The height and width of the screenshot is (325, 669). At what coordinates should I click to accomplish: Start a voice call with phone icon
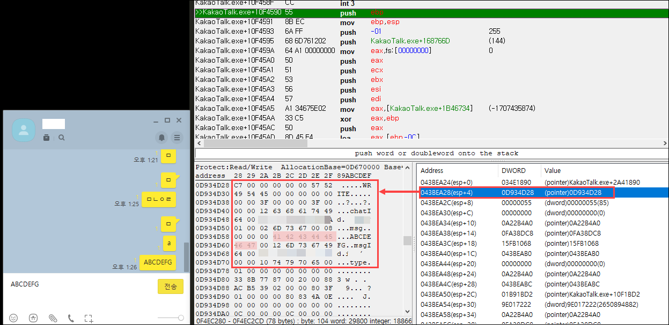(x=71, y=318)
